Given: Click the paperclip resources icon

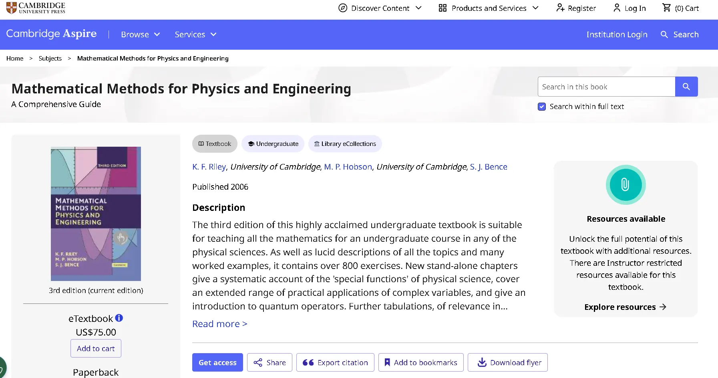Looking at the screenshot, I should (x=625, y=185).
